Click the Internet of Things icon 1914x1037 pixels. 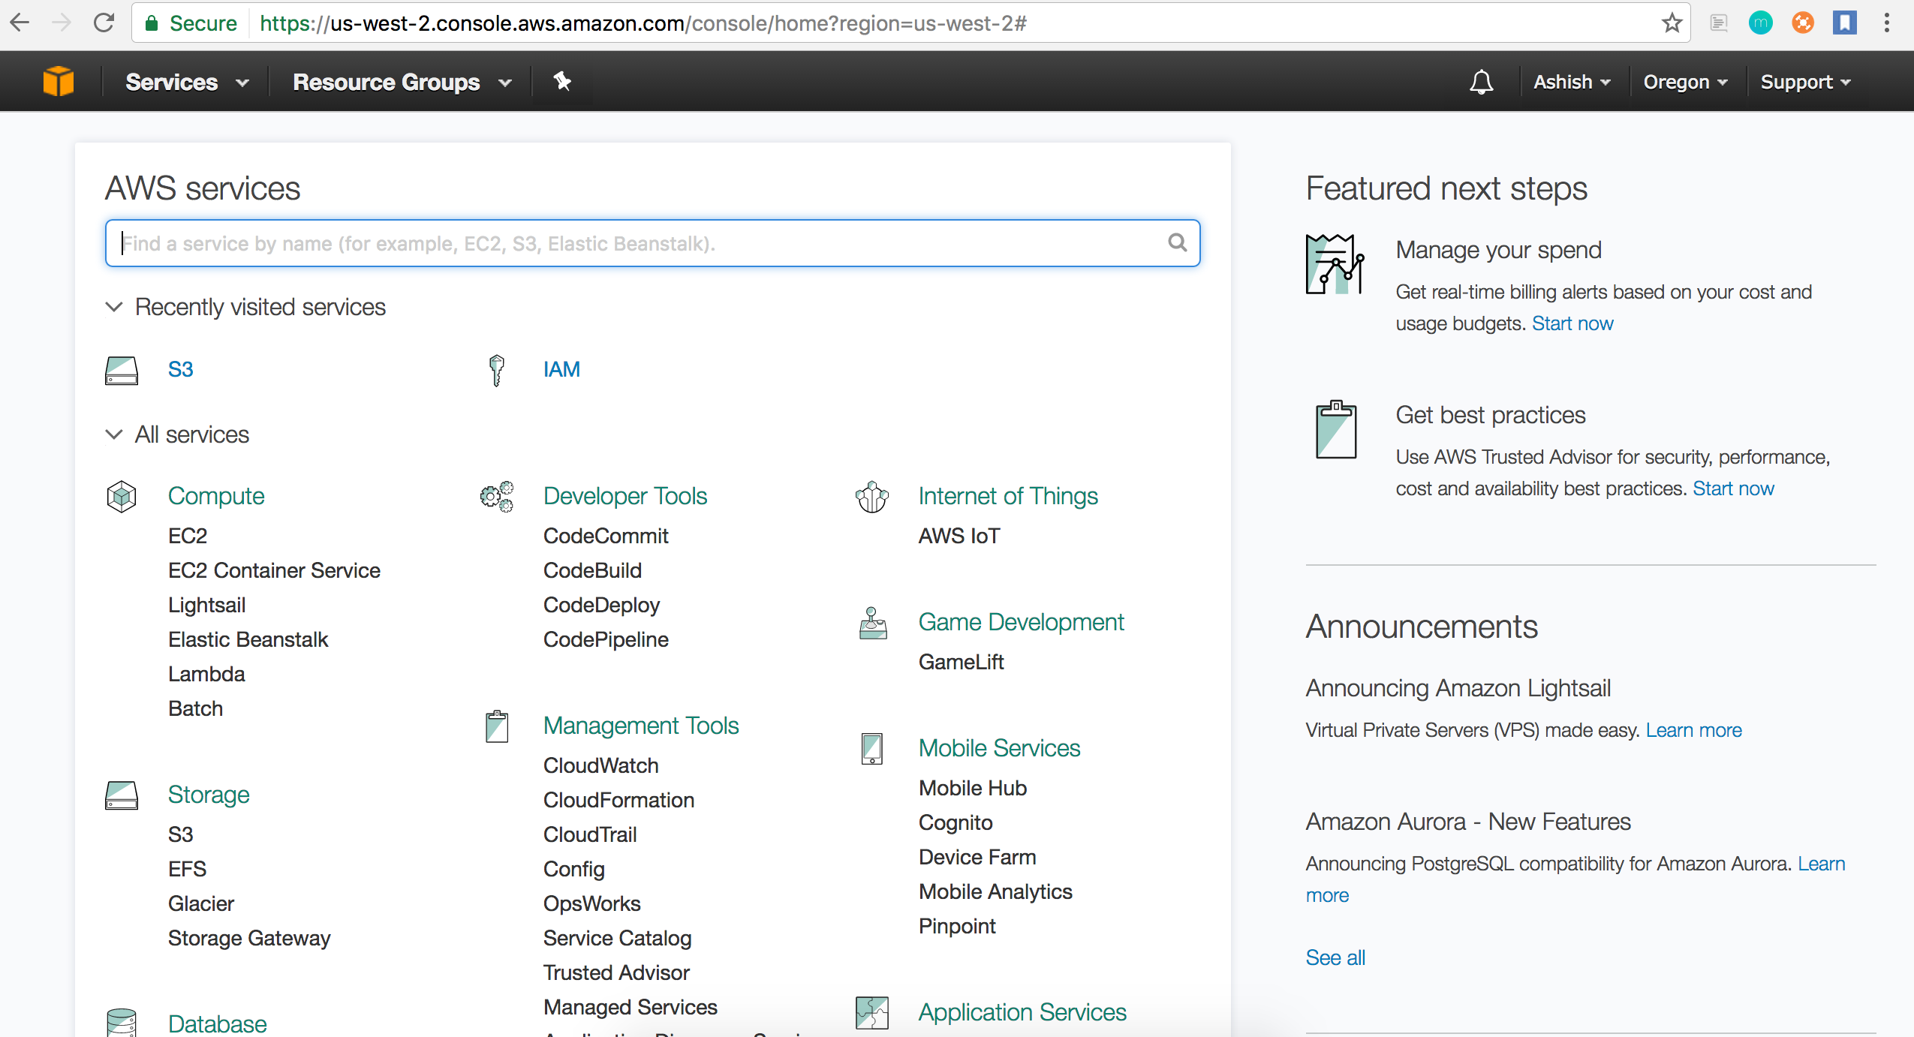[x=871, y=496]
